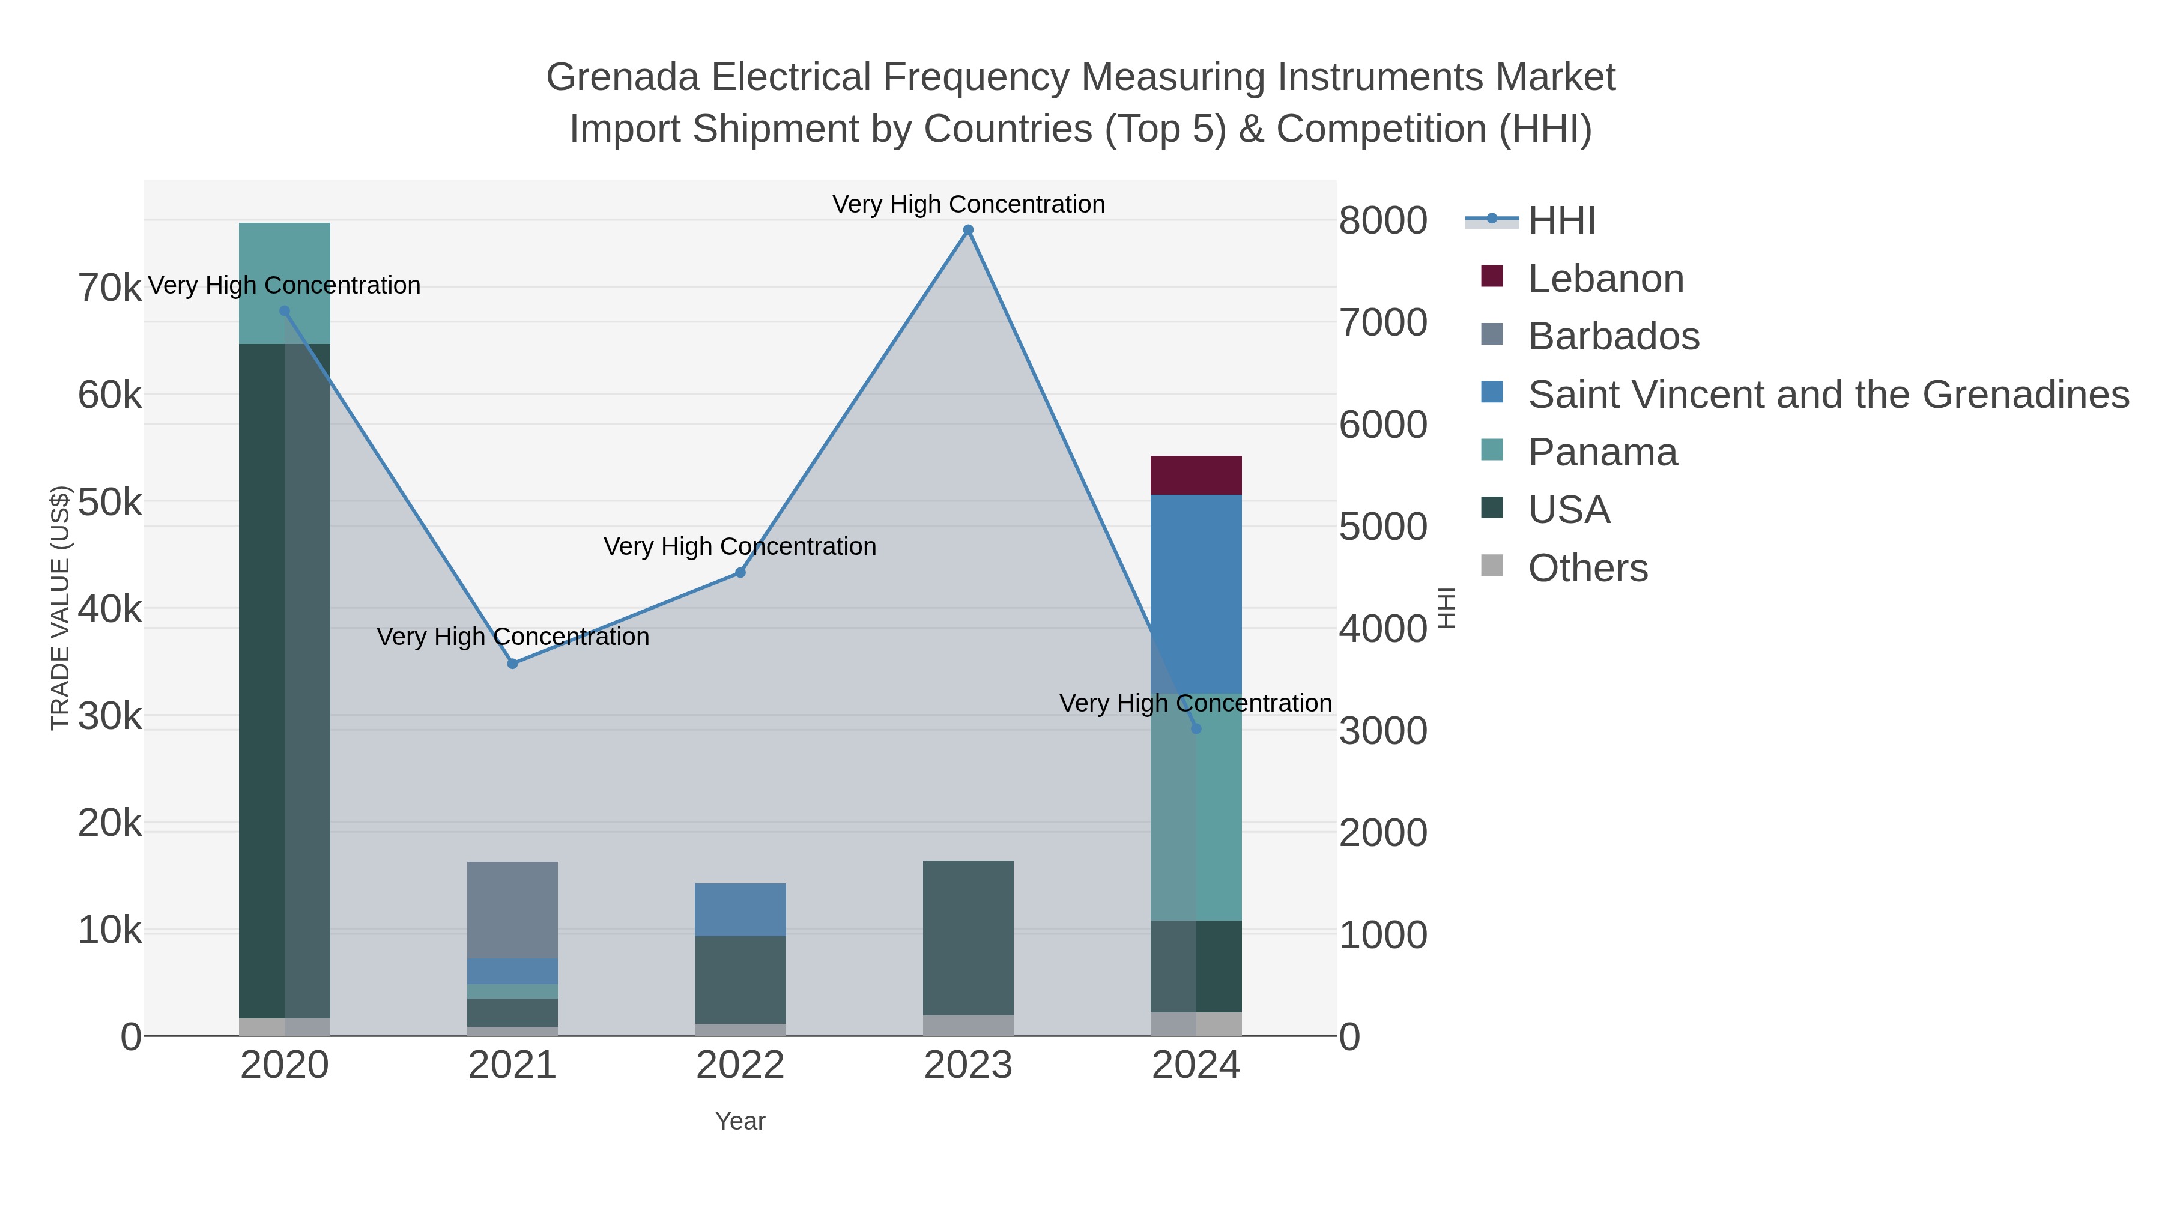Image resolution: width=2162 pixels, height=1216 pixels.
Task: Select the Saint Vincent segment of 2024 bar
Action: [x=1196, y=594]
